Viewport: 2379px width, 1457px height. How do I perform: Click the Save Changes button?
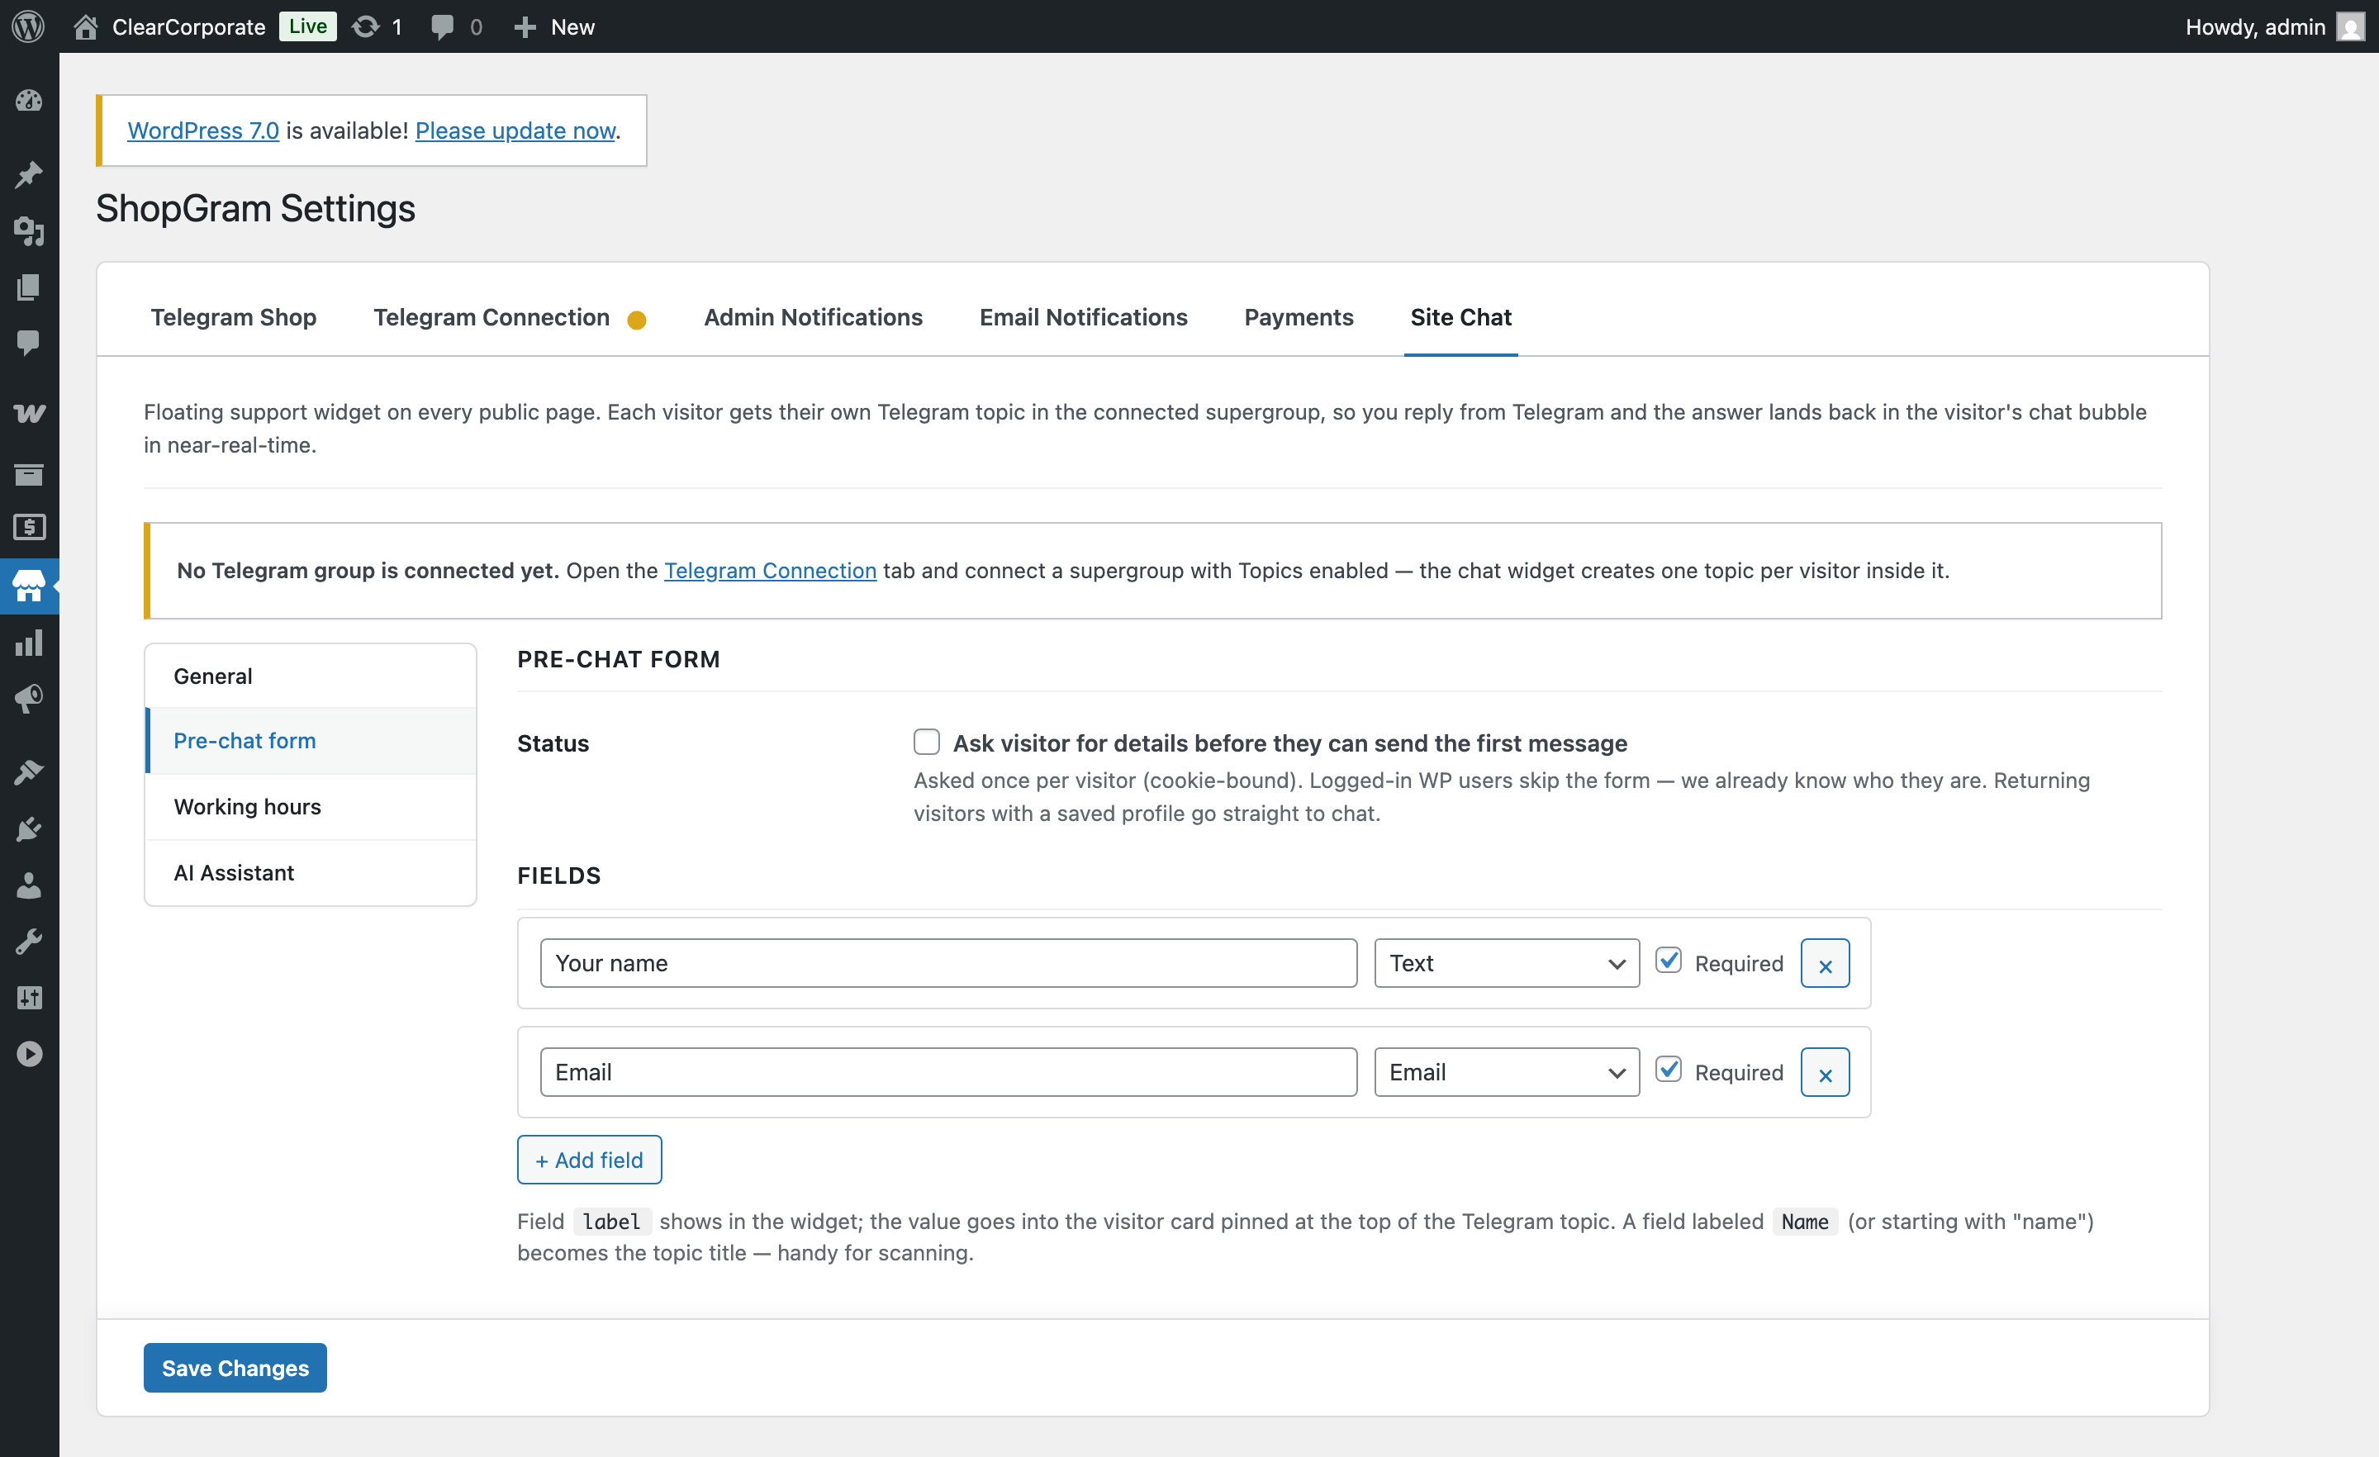click(x=235, y=1367)
